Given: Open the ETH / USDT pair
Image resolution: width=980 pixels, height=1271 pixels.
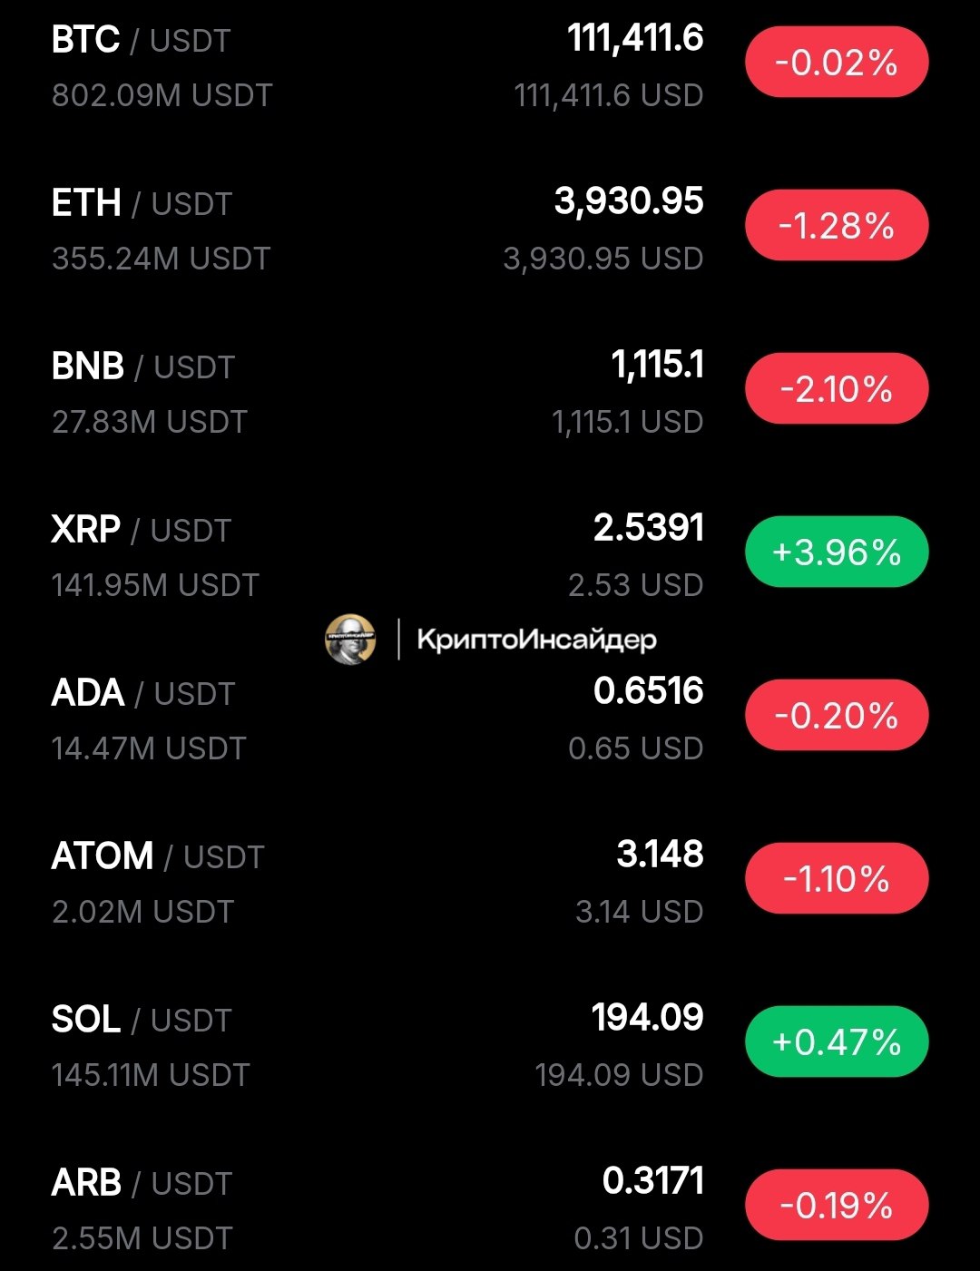Looking at the screenshot, I should pos(142,204).
